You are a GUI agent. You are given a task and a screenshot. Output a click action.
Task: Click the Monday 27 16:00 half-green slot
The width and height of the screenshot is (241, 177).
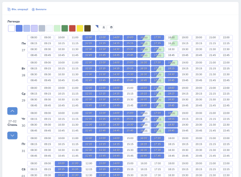[144, 38]
